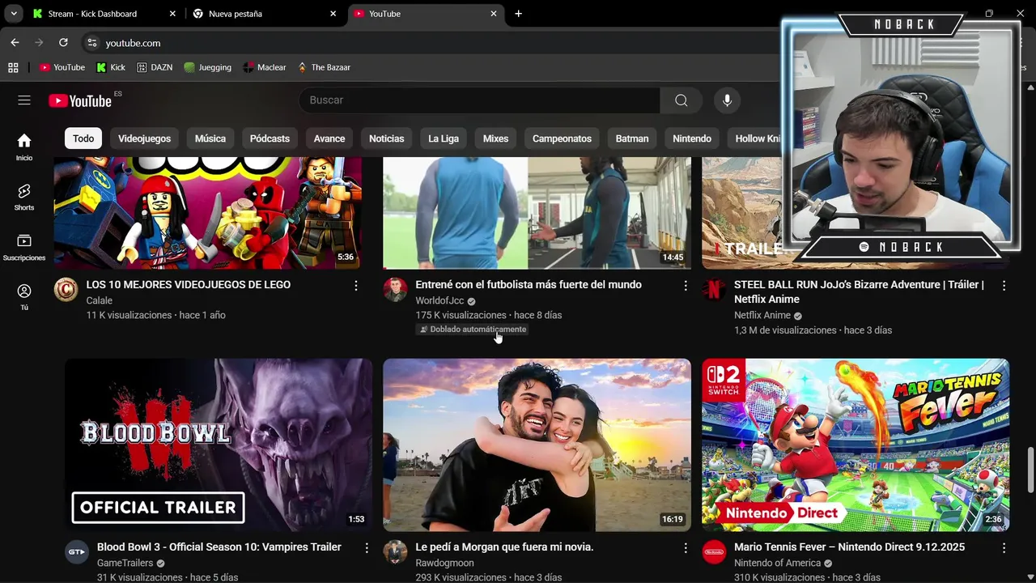Viewport: 1036px width, 583px height.
Task: Open The Bazaar bookmark
Action: [324, 67]
